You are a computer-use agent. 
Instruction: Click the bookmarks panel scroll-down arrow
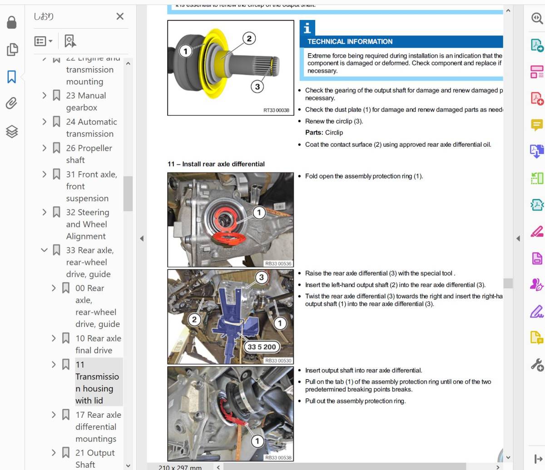tap(128, 465)
